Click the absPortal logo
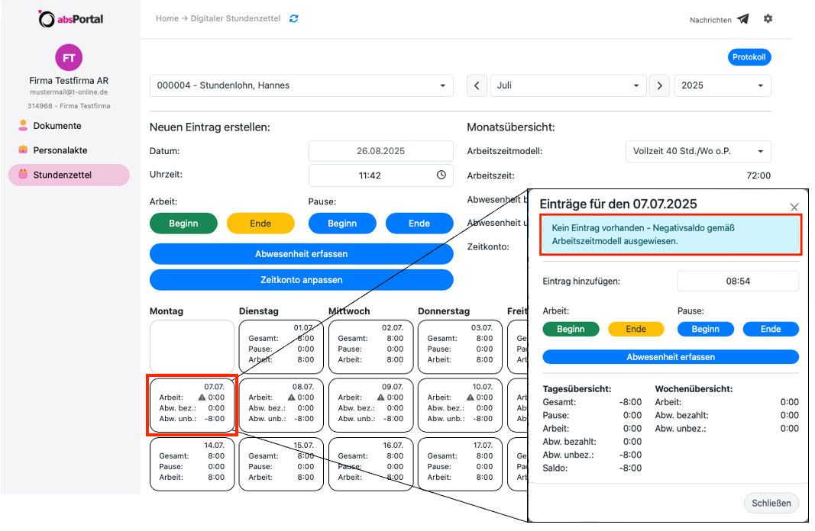The image size is (815, 531). point(70,19)
